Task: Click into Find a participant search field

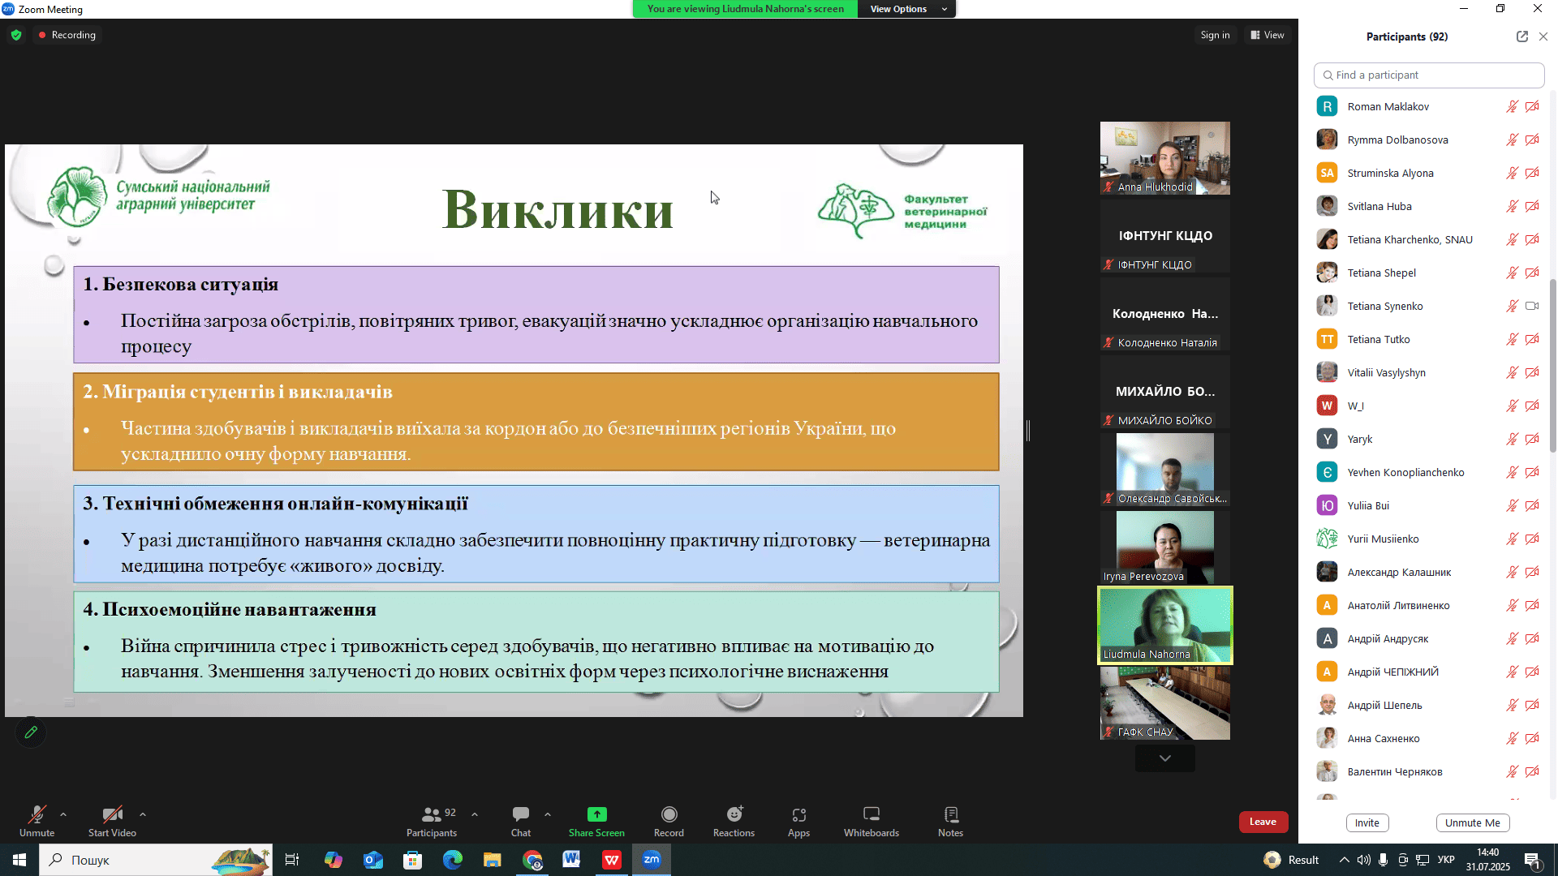Action: (x=1429, y=75)
